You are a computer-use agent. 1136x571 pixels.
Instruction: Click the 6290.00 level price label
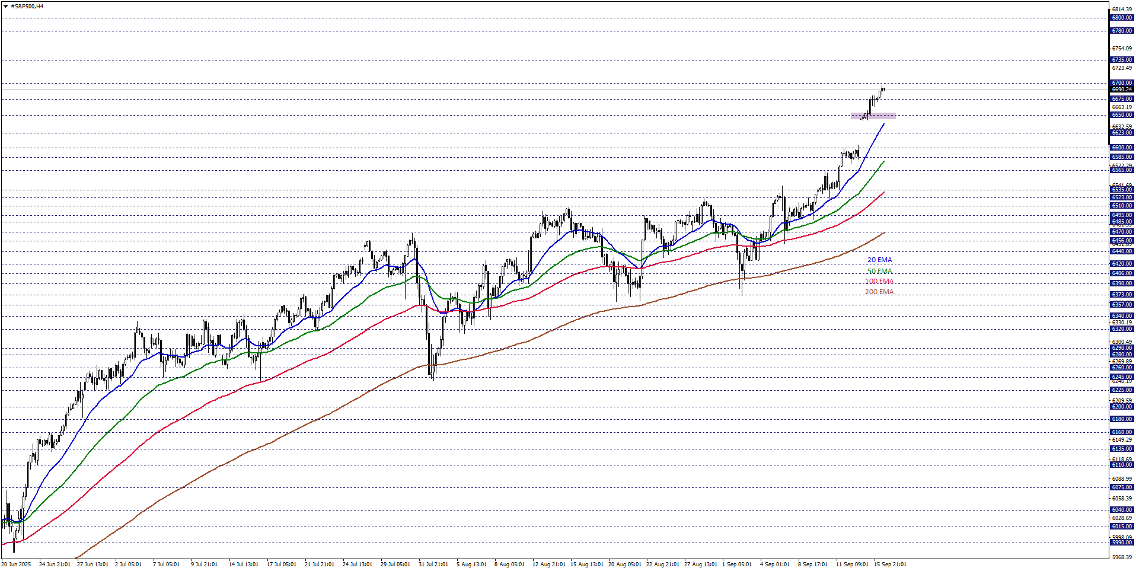coord(1122,348)
